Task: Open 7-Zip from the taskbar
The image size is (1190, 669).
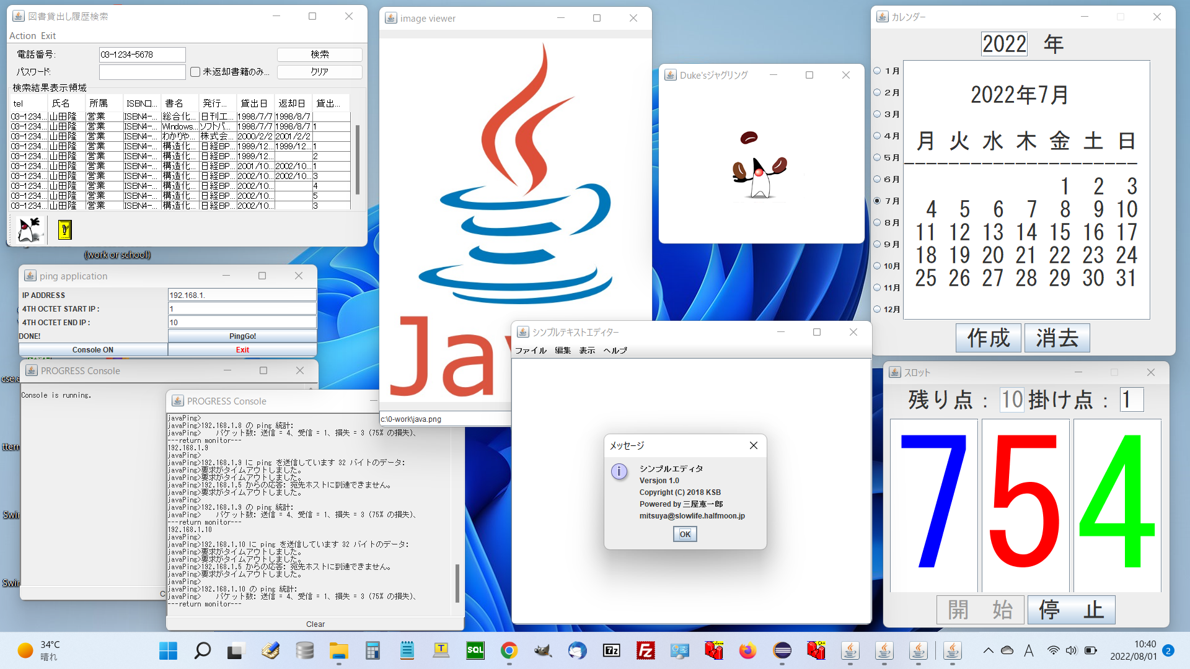Action: tap(611, 650)
